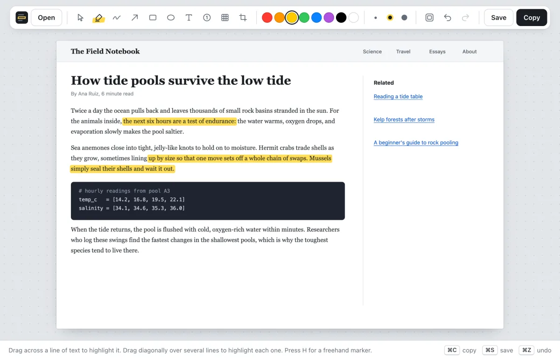Click The Field Notebook site title
The width and height of the screenshot is (560, 360).
point(105,51)
